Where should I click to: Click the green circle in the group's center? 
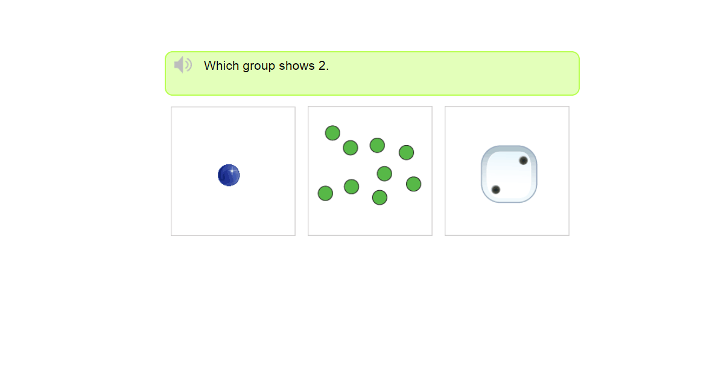tap(384, 173)
